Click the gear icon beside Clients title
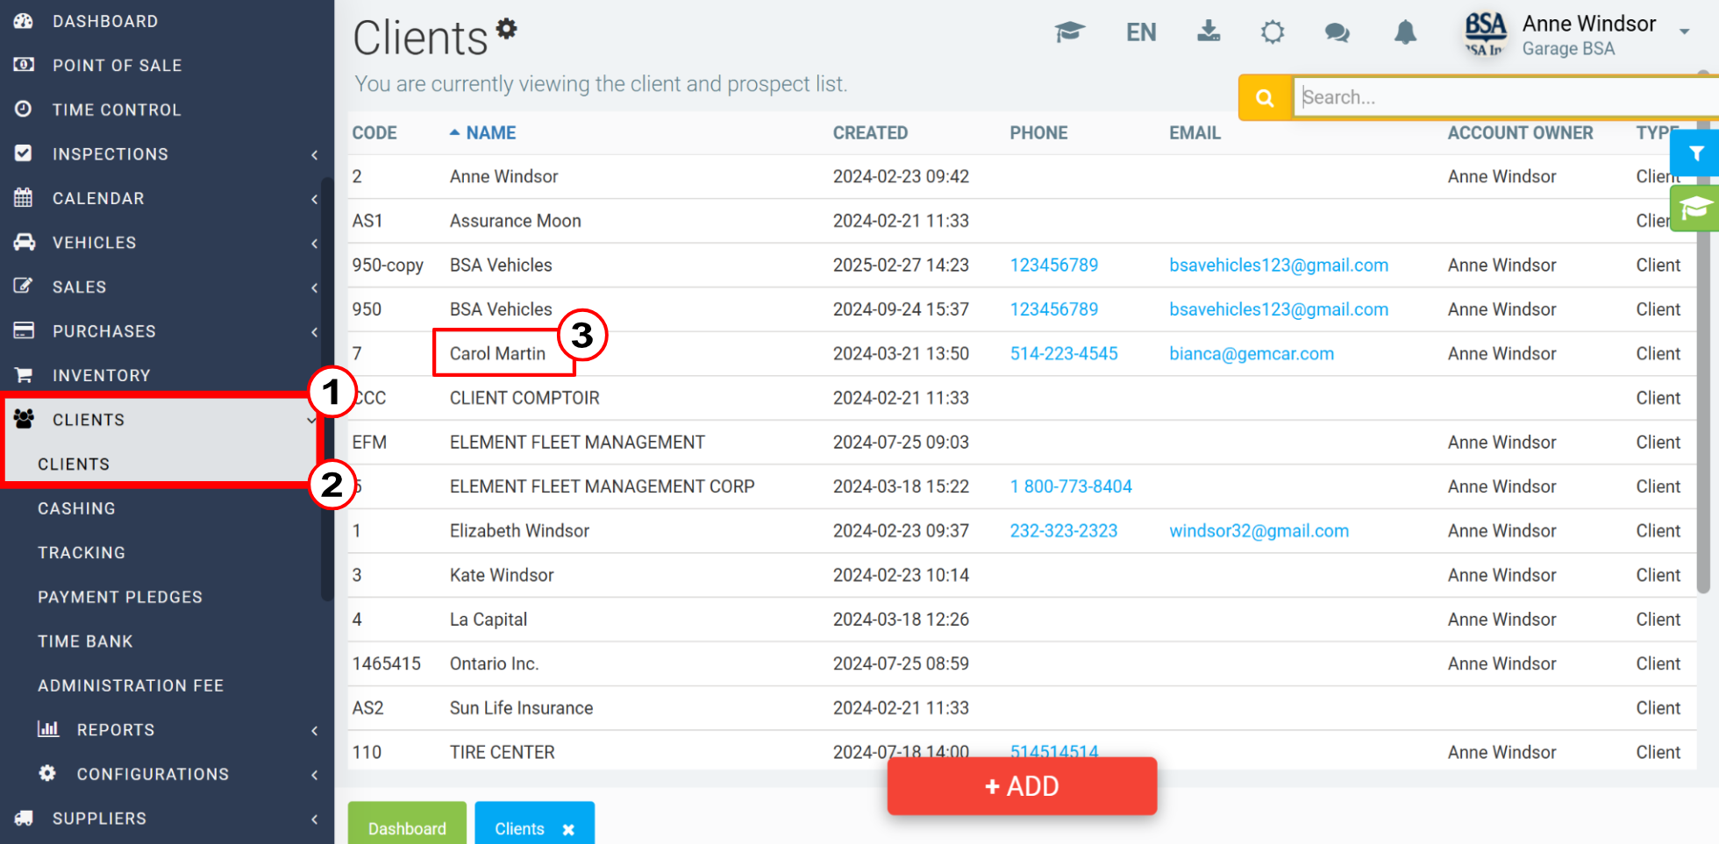 [x=507, y=29]
